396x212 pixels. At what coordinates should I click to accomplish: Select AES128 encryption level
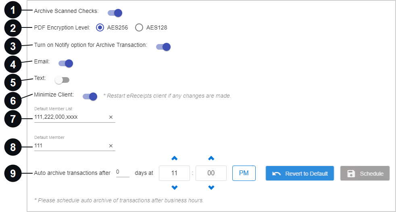[x=139, y=27]
